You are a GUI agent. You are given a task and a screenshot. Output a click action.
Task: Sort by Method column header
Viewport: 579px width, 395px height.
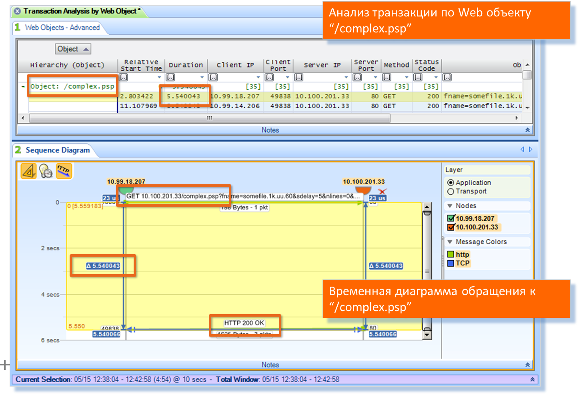tap(397, 65)
